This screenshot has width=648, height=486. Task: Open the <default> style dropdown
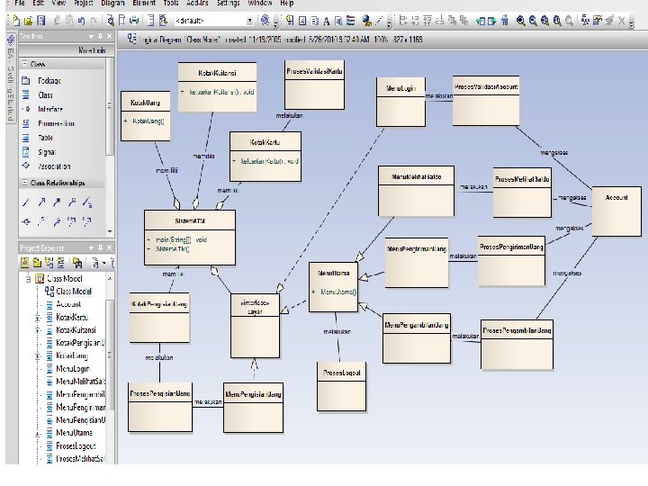(x=249, y=21)
